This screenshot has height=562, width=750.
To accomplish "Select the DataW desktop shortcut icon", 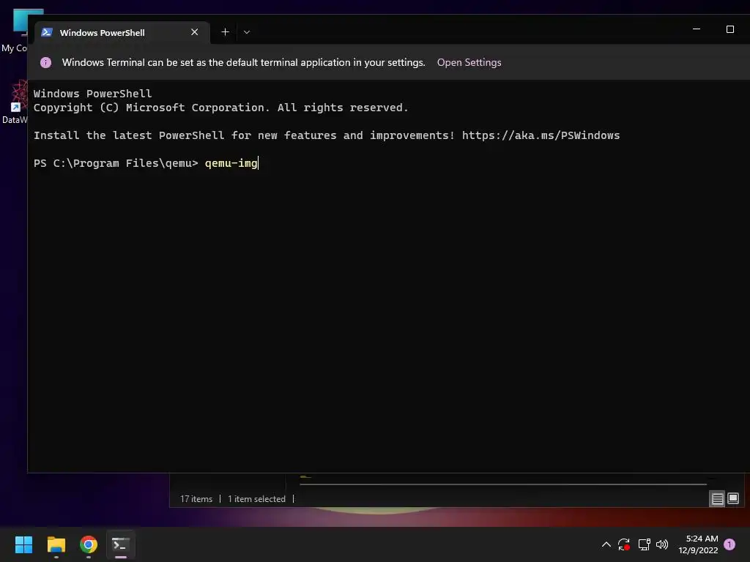I will (15, 102).
